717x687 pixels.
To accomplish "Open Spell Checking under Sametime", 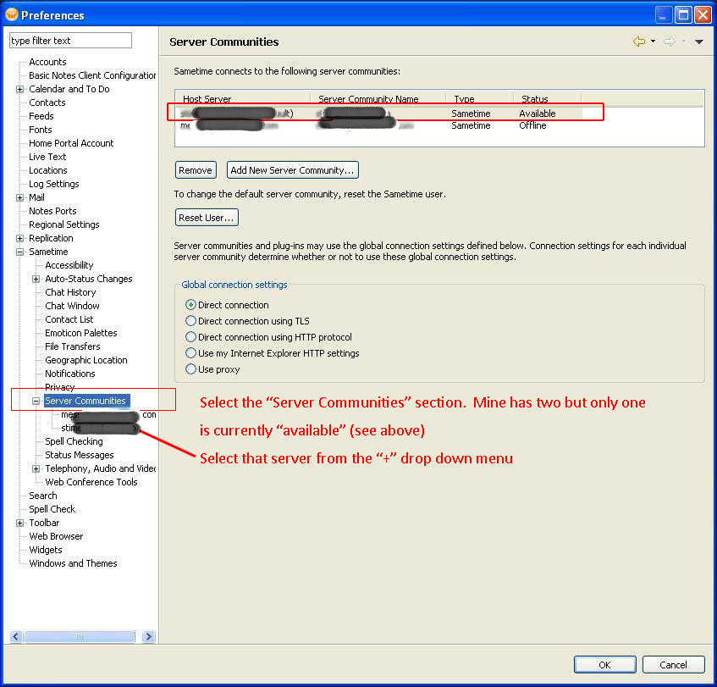I will click(74, 441).
